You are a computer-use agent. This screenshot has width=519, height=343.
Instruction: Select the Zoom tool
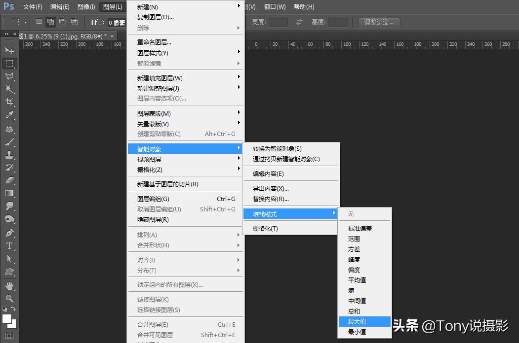click(x=9, y=298)
